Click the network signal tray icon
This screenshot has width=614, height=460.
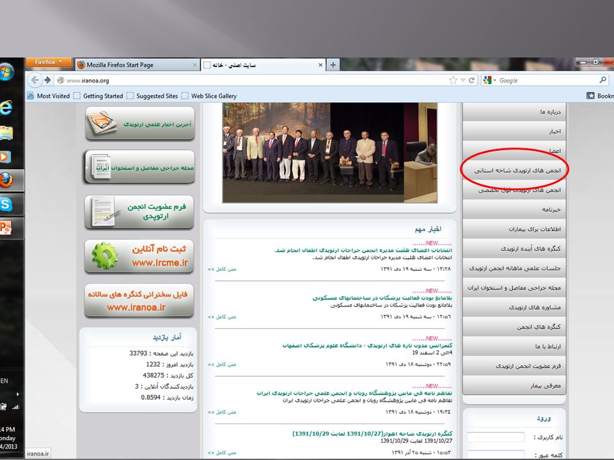pyautogui.click(x=15, y=407)
